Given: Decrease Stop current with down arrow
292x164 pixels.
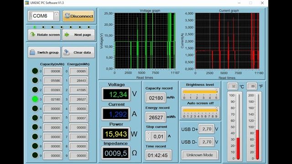Looking at the screenshot, I should 148,139.
